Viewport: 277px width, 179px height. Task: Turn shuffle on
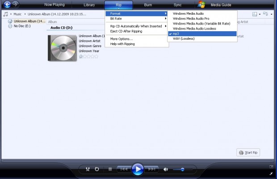tap(88, 169)
